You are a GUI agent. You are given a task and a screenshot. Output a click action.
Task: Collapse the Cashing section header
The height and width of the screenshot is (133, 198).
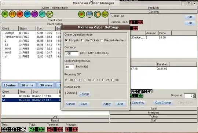[153, 12]
